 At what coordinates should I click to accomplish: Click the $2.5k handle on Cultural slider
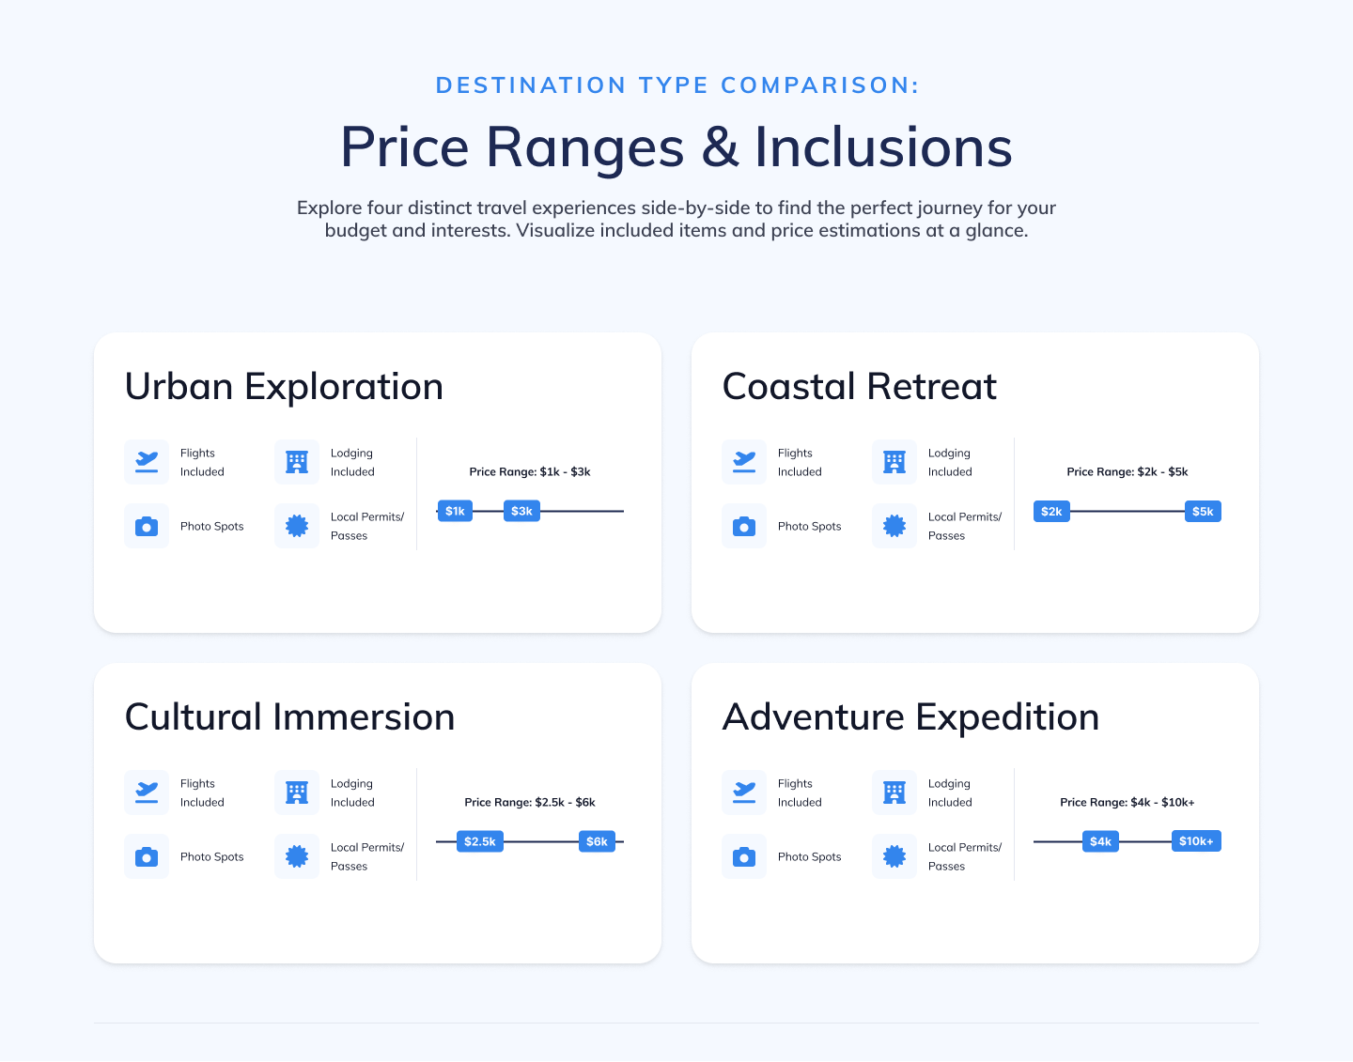(480, 841)
